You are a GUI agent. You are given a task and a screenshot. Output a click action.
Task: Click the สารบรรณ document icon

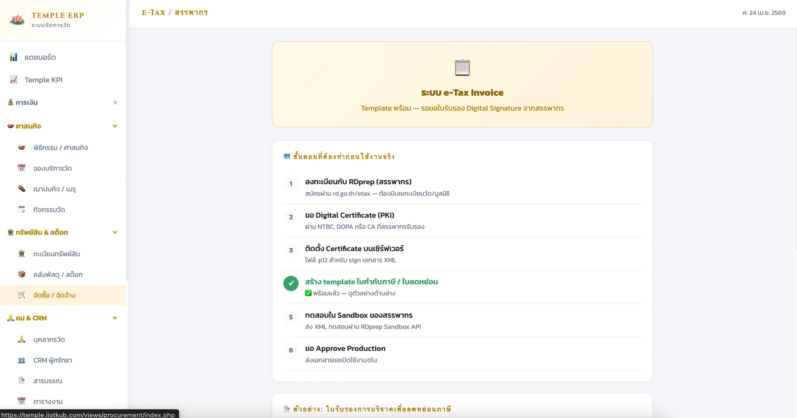tap(22, 380)
